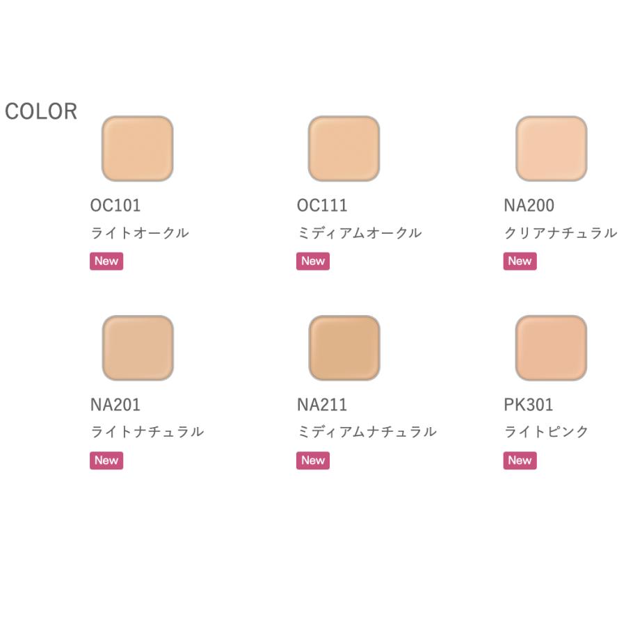Select the NA201 shade swatch
The width and height of the screenshot is (626, 626).
pyautogui.click(x=137, y=348)
